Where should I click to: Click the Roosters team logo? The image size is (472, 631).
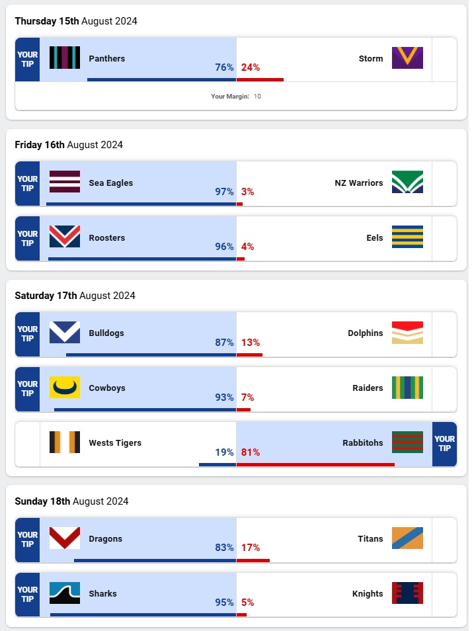pos(65,237)
